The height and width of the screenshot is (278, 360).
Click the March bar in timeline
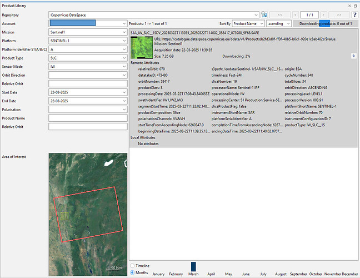click(193, 266)
